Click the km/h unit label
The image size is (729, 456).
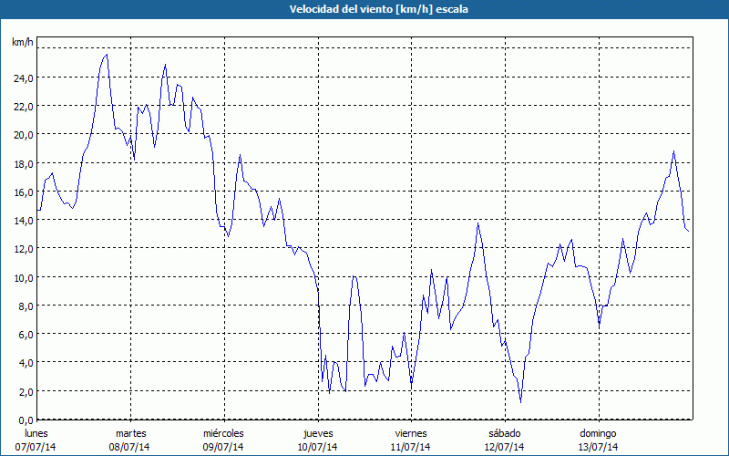[x=22, y=43]
